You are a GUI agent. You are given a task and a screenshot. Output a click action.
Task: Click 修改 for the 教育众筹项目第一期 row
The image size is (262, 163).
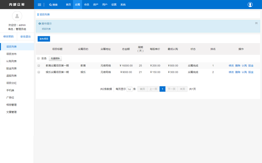tap(231, 66)
